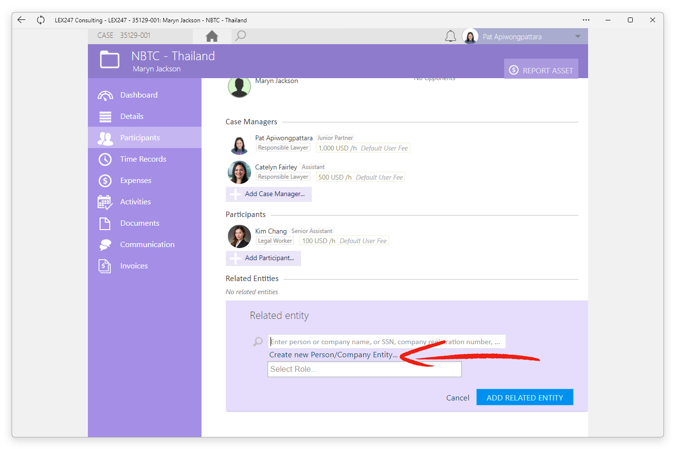Click Pat's Responsible Lawyer role tag
Screen dimensions: 675x449
click(x=283, y=148)
